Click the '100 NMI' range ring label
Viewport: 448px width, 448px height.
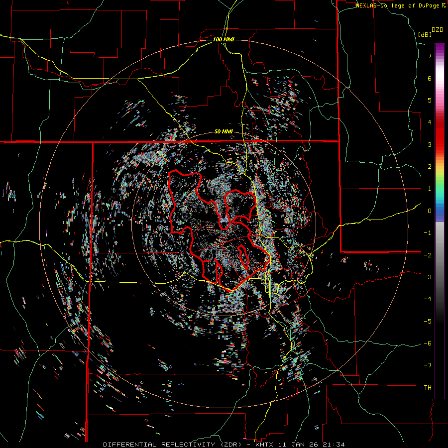(x=224, y=39)
